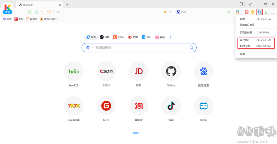Expand the Baidu paw engine dropdown in search box
This screenshot has height=144, width=277.
[x=90, y=48]
